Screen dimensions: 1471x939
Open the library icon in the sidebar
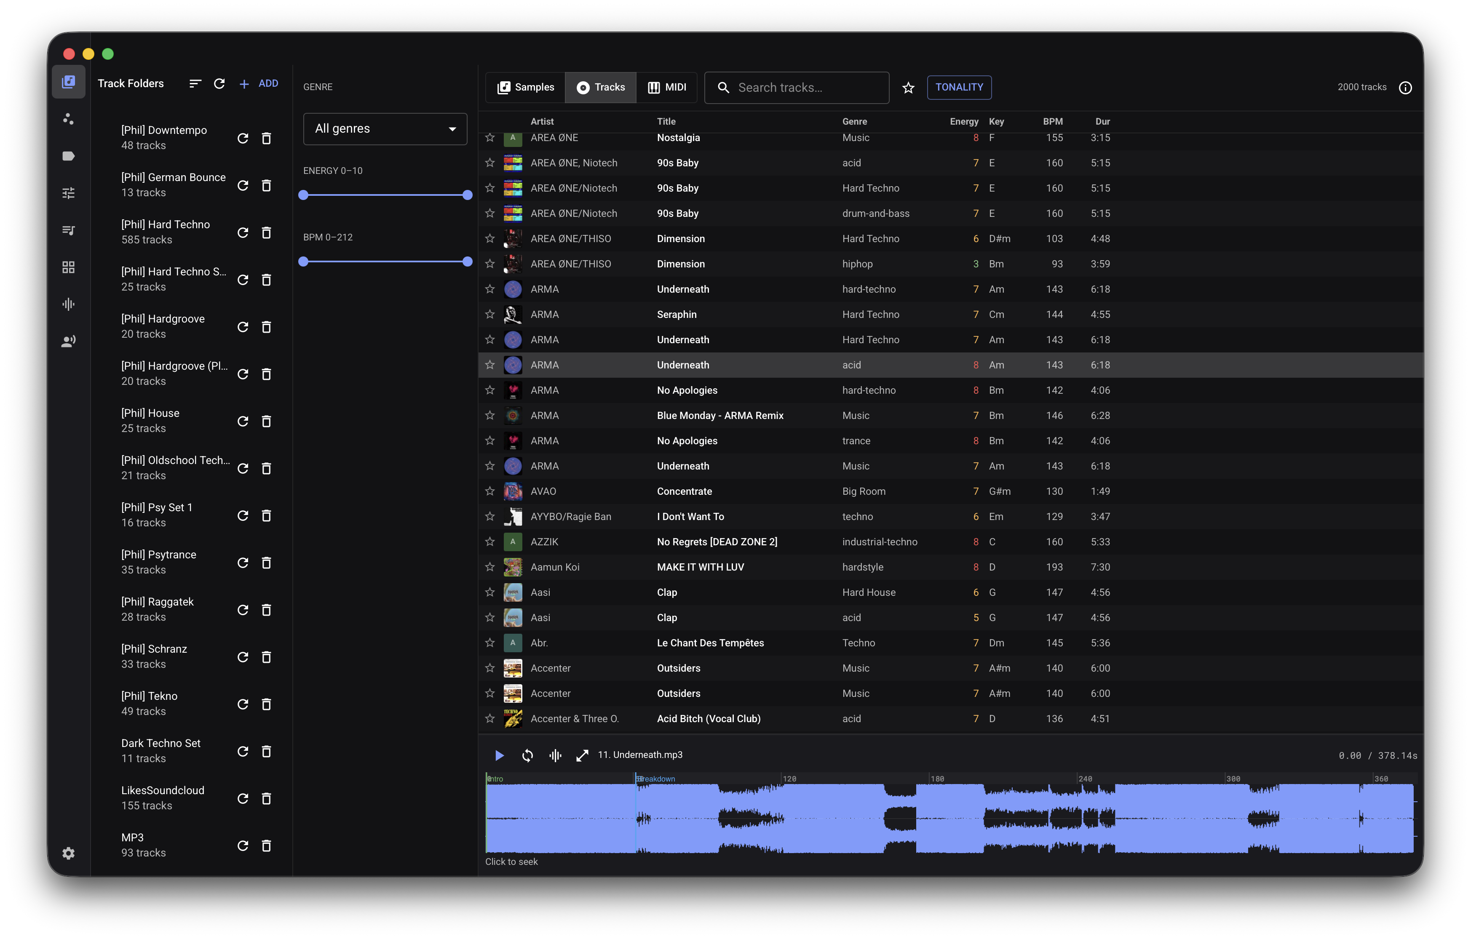pyautogui.click(x=68, y=83)
